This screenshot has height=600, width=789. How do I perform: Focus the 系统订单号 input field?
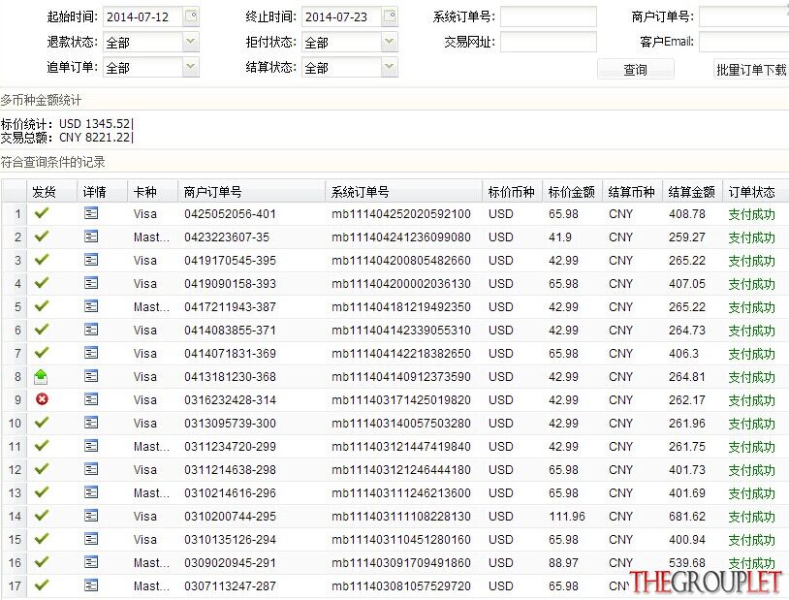coord(549,16)
